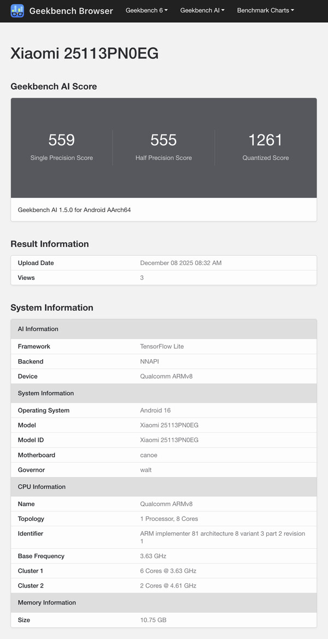Image resolution: width=328 pixels, height=639 pixels.
Task: Open the Geekbench 6 dropdown menu
Action: [146, 10]
